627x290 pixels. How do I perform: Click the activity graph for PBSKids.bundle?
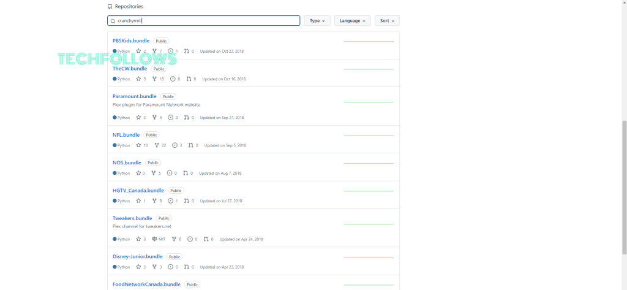click(x=368, y=41)
